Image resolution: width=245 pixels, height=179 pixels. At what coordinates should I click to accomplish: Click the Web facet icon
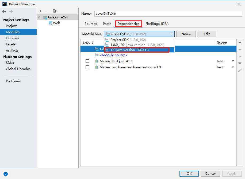click(x=50, y=23)
